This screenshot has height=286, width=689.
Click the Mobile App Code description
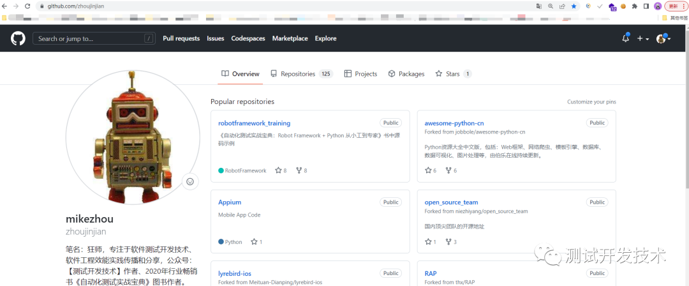239,214
